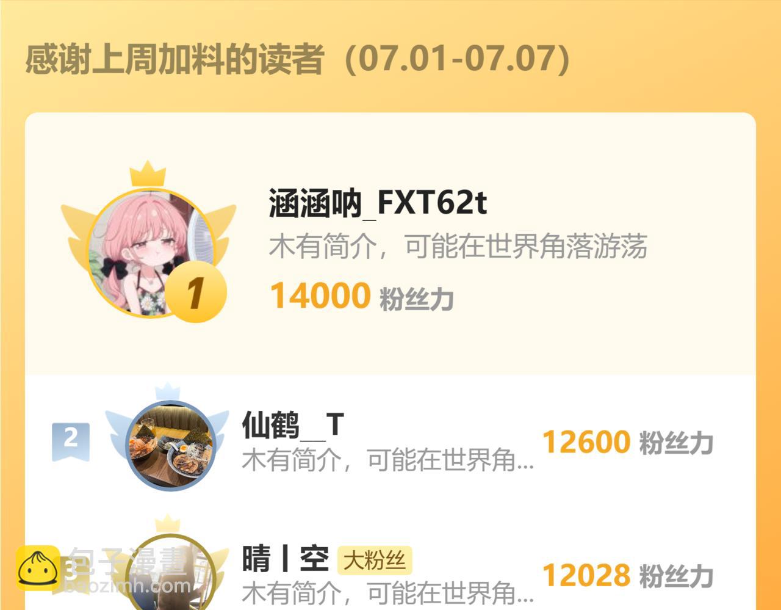Click the gold crown above the first avatar
Image resolution: width=781 pixels, height=610 pixels.
tap(148, 175)
